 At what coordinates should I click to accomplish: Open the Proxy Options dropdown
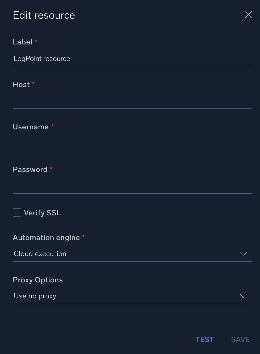click(132, 296)
